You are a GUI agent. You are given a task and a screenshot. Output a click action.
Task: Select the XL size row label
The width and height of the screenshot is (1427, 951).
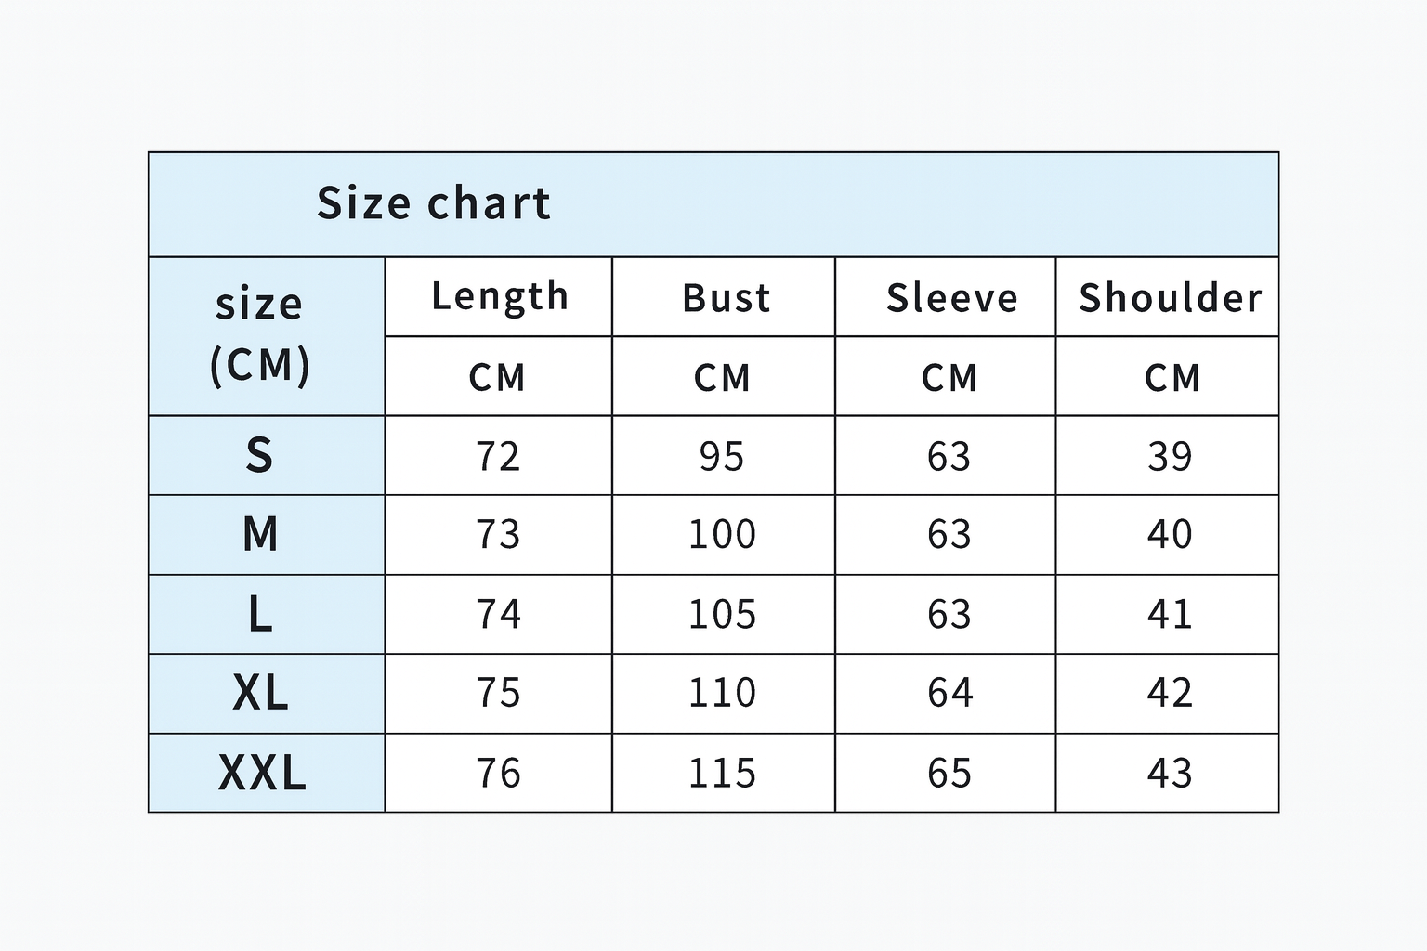(x=260, y=693)
